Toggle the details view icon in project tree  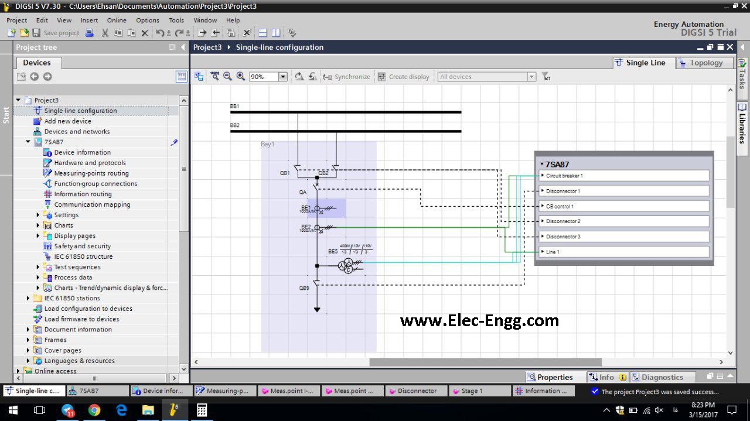point(182,77)
